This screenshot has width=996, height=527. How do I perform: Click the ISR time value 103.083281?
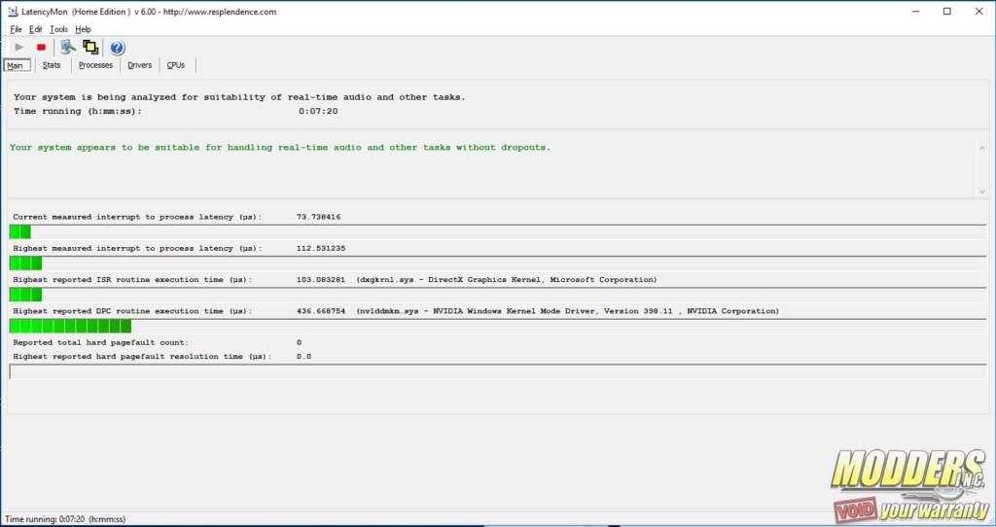coord(321,280)
